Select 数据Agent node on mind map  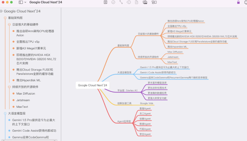[145, 124]
